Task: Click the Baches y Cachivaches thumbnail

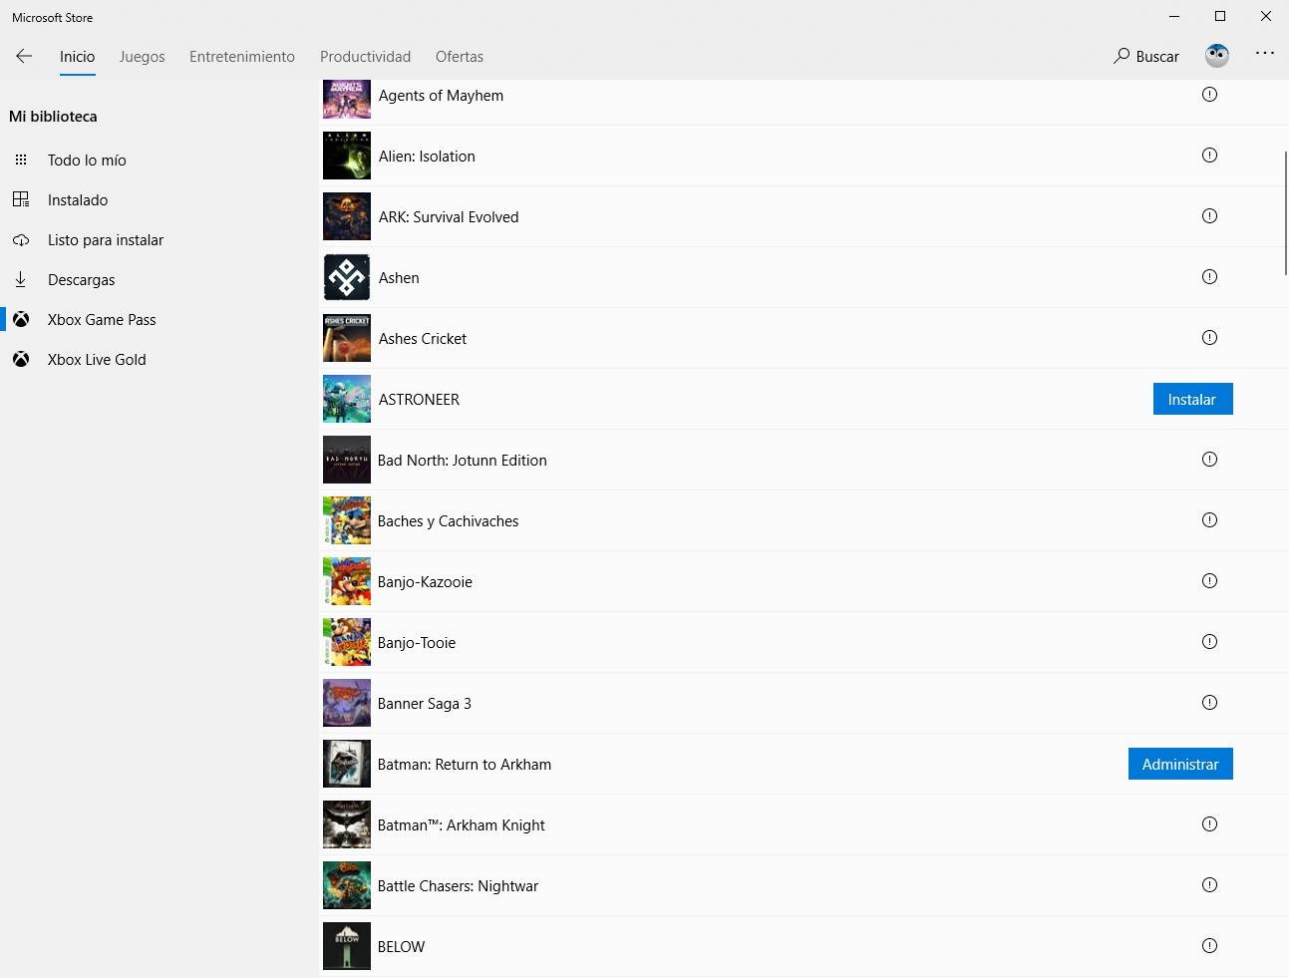Action: [347, 520]
